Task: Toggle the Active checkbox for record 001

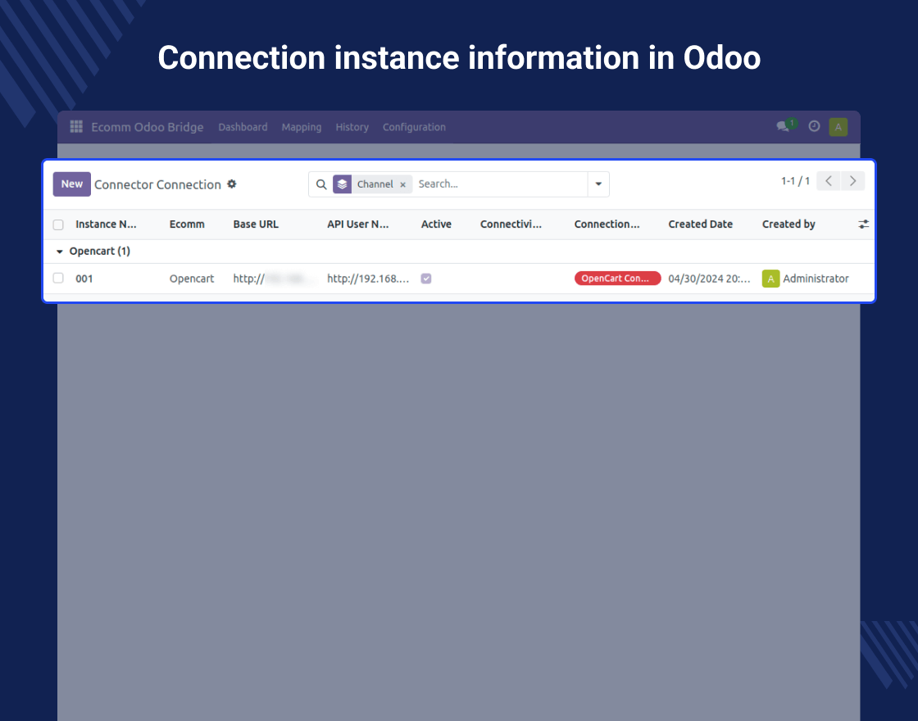Action: click(x=426, y=279)
